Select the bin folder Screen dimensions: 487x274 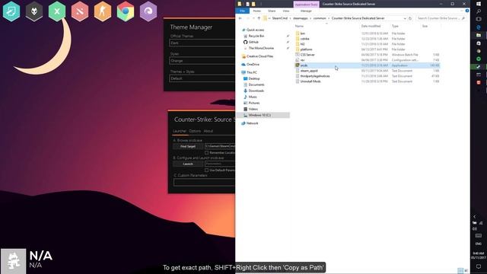pos(302,33)
